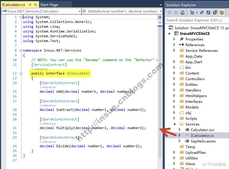
Task: Toggle pin on ICalculator.cs tab
Action: tap(30, 5)
